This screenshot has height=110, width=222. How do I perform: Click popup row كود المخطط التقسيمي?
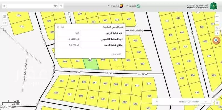click(90, 39)
